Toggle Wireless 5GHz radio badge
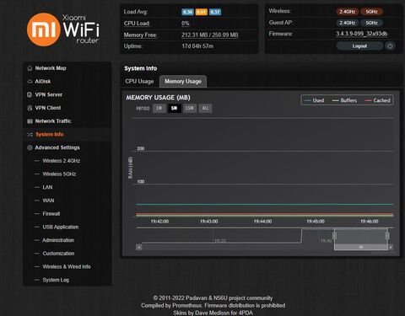This screenshot has height=316, width=405. click(x=371, y=12)
